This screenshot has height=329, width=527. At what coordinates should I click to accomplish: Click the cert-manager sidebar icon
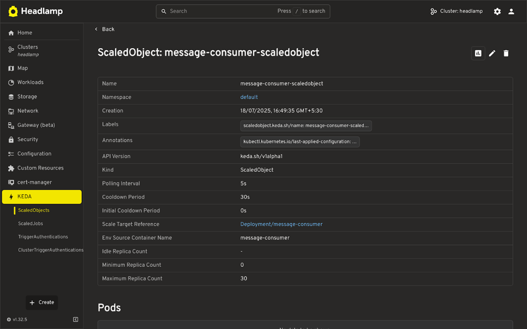coord(11,182)
